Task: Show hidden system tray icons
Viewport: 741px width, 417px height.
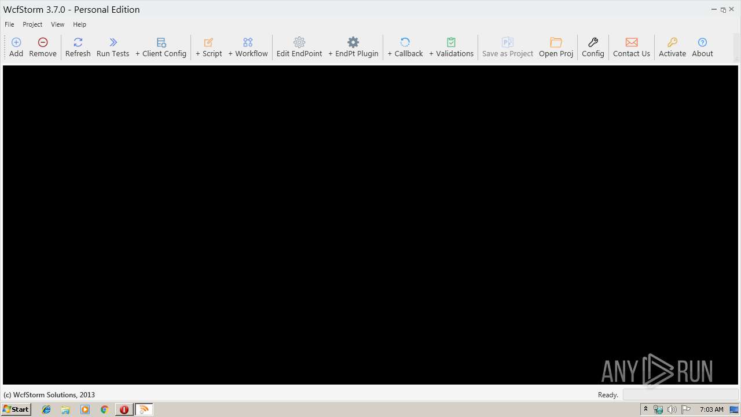Action: (645, 409)
